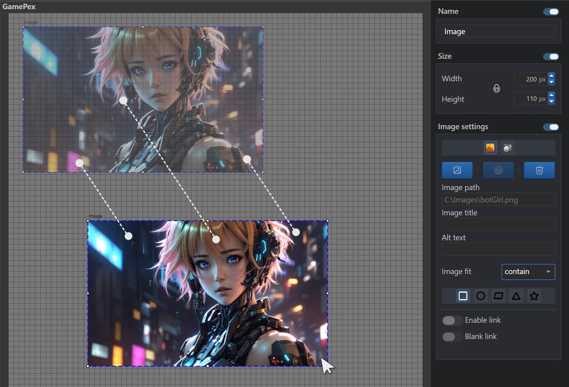Increase Width with the up stepper arrow
The width and height of the screenshot is (569, 387).
[551, 76]
